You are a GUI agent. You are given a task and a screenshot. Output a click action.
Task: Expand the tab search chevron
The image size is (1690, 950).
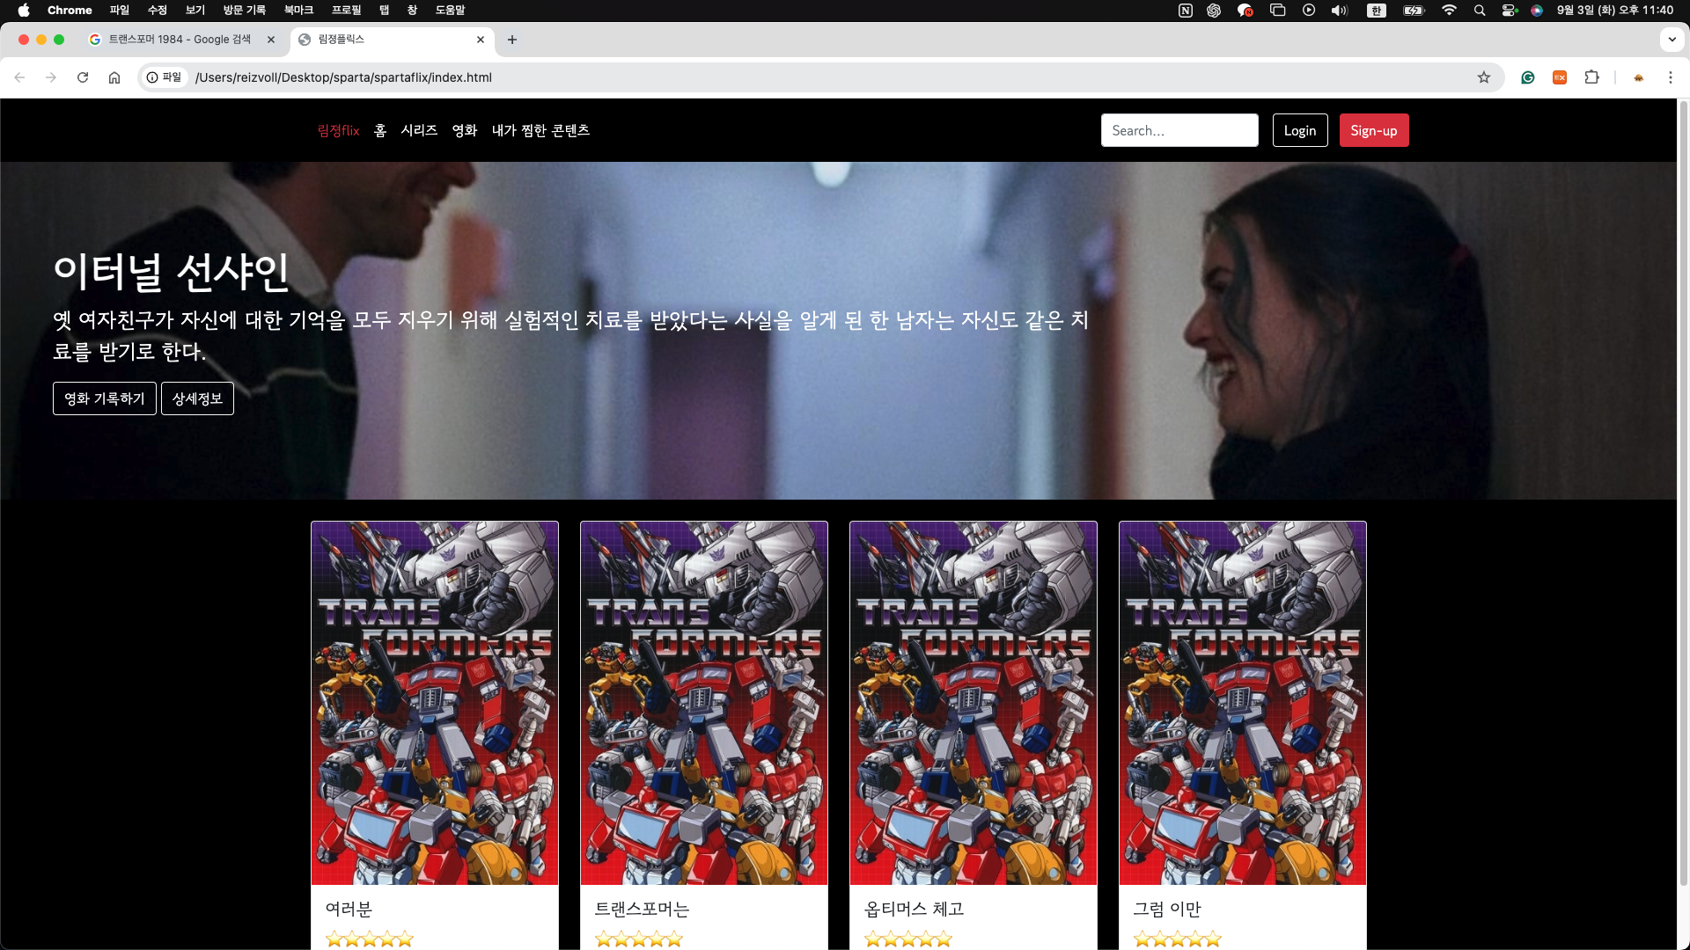coord(1672,40)
